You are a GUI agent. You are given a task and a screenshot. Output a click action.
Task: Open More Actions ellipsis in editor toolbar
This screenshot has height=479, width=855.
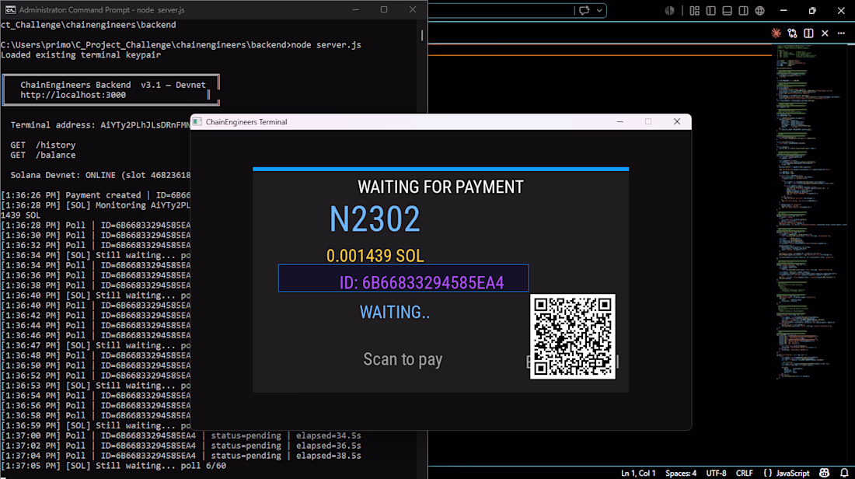coord(841,33)
